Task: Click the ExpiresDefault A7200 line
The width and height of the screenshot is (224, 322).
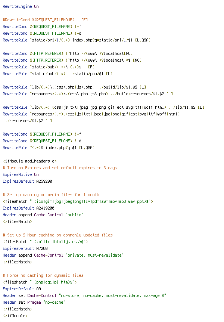Action: pos(25,248)
